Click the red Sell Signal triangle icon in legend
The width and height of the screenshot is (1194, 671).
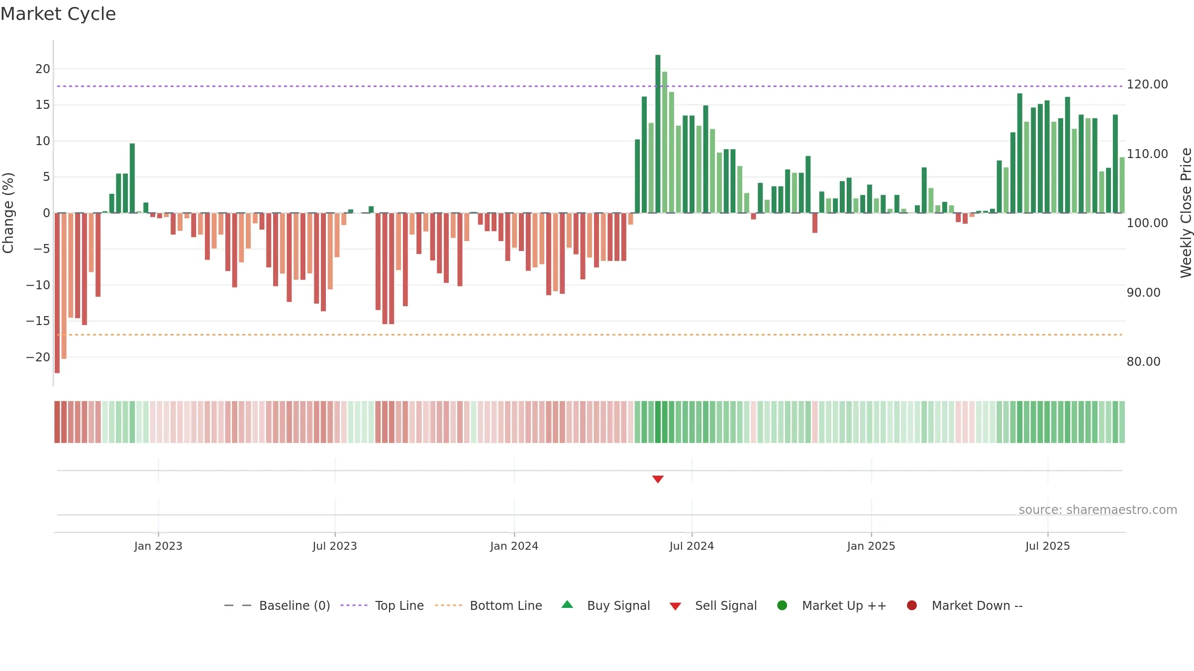(x=675, y=606)
